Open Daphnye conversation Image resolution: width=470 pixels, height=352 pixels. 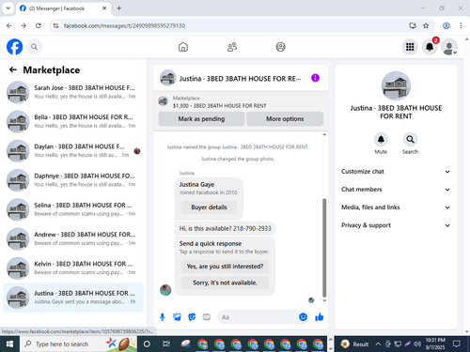[x=73, y=180]
